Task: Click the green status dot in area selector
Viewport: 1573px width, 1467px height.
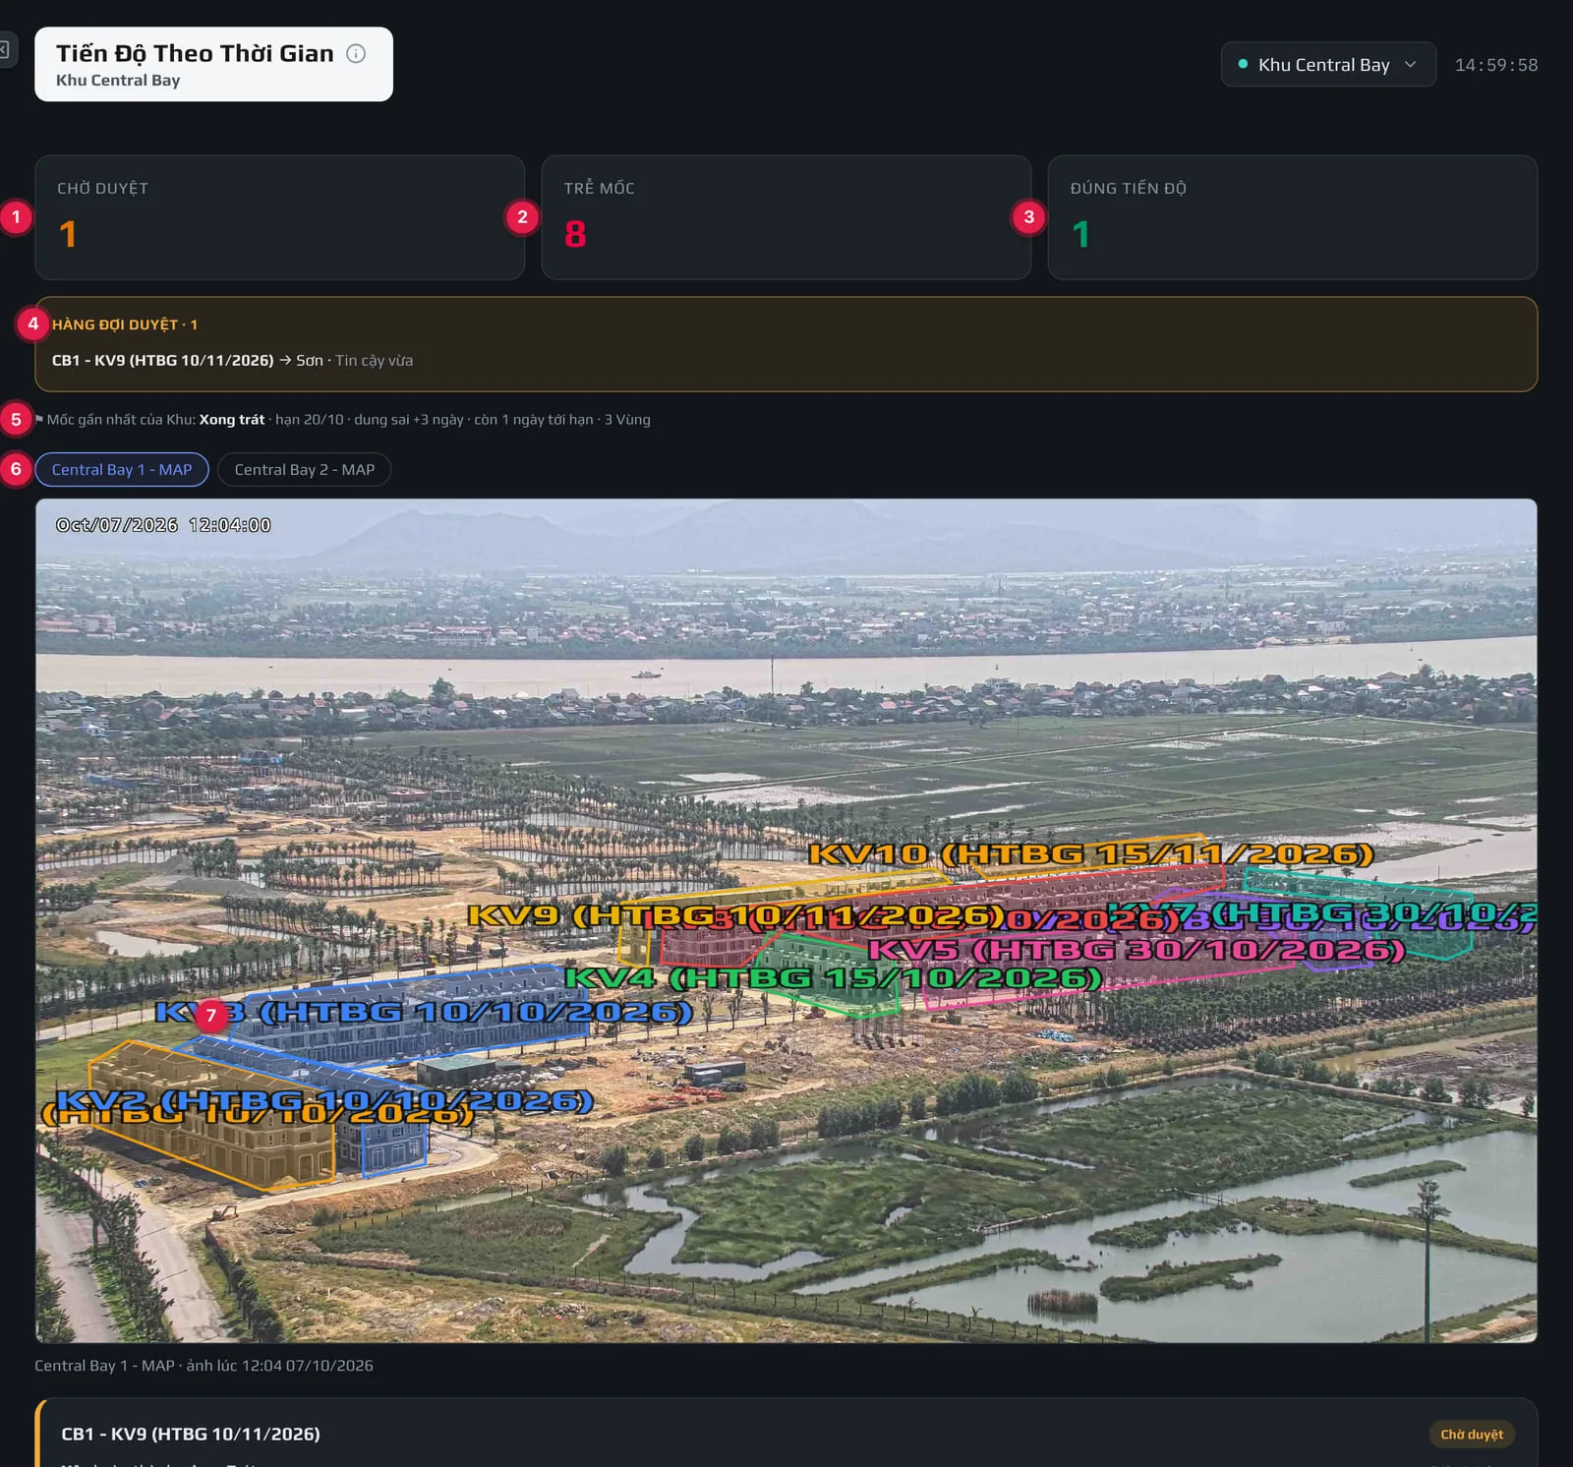Action: (x=1243, y=64)
